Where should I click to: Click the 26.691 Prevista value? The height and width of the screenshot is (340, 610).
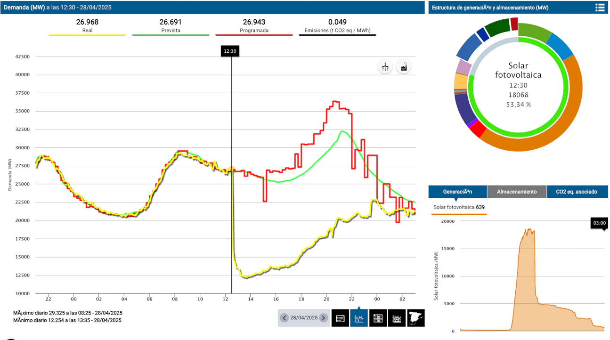[171, 22]
